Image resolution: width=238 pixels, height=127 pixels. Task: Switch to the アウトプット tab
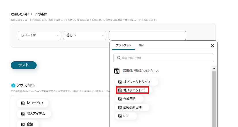[x=124, y=46]
